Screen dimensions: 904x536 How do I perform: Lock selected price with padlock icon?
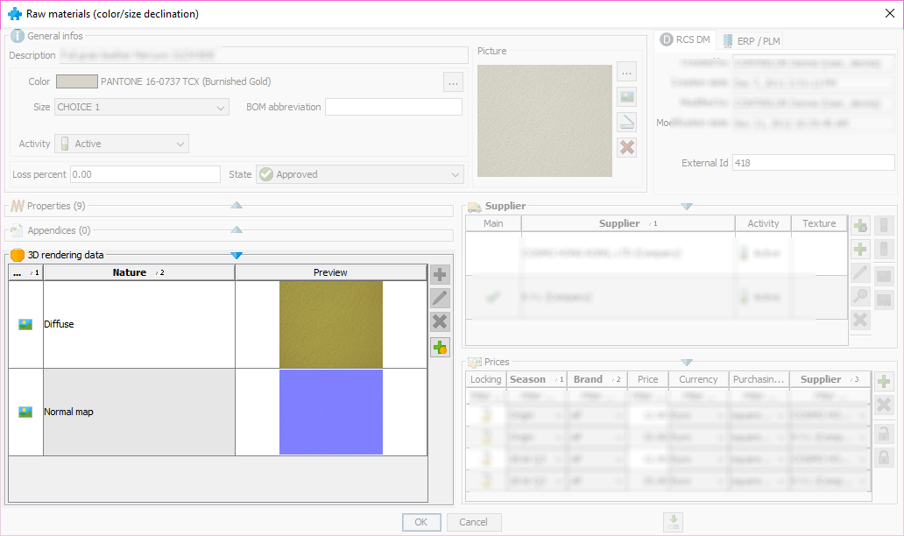pyautogui.click(x=884, y=434)
